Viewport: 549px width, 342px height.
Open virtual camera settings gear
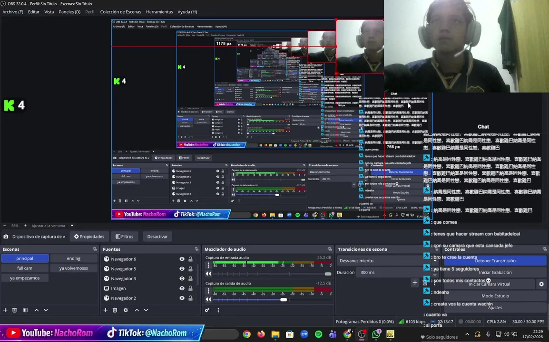541,285
